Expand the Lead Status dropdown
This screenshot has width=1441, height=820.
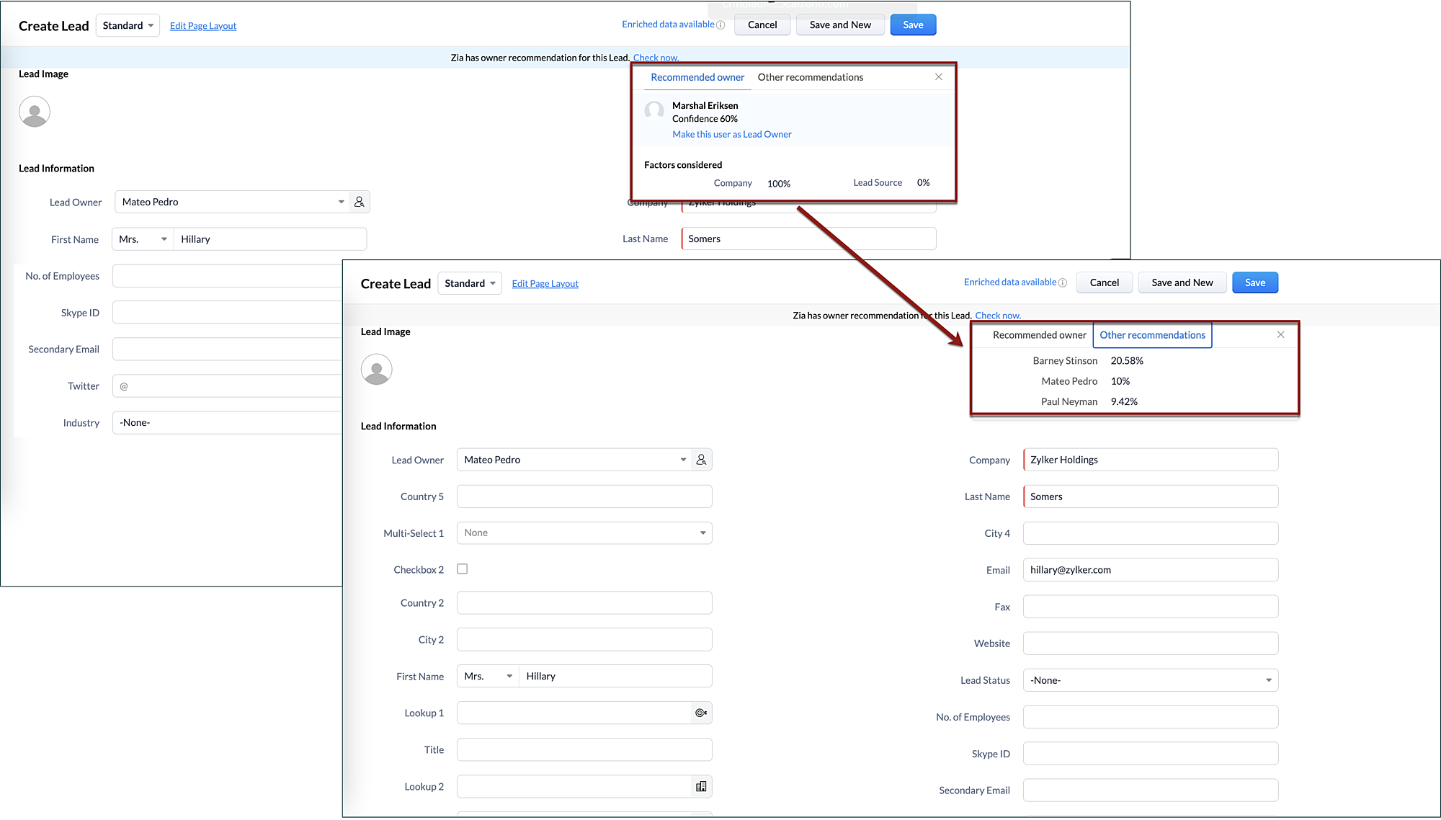tap(1150, 679)
